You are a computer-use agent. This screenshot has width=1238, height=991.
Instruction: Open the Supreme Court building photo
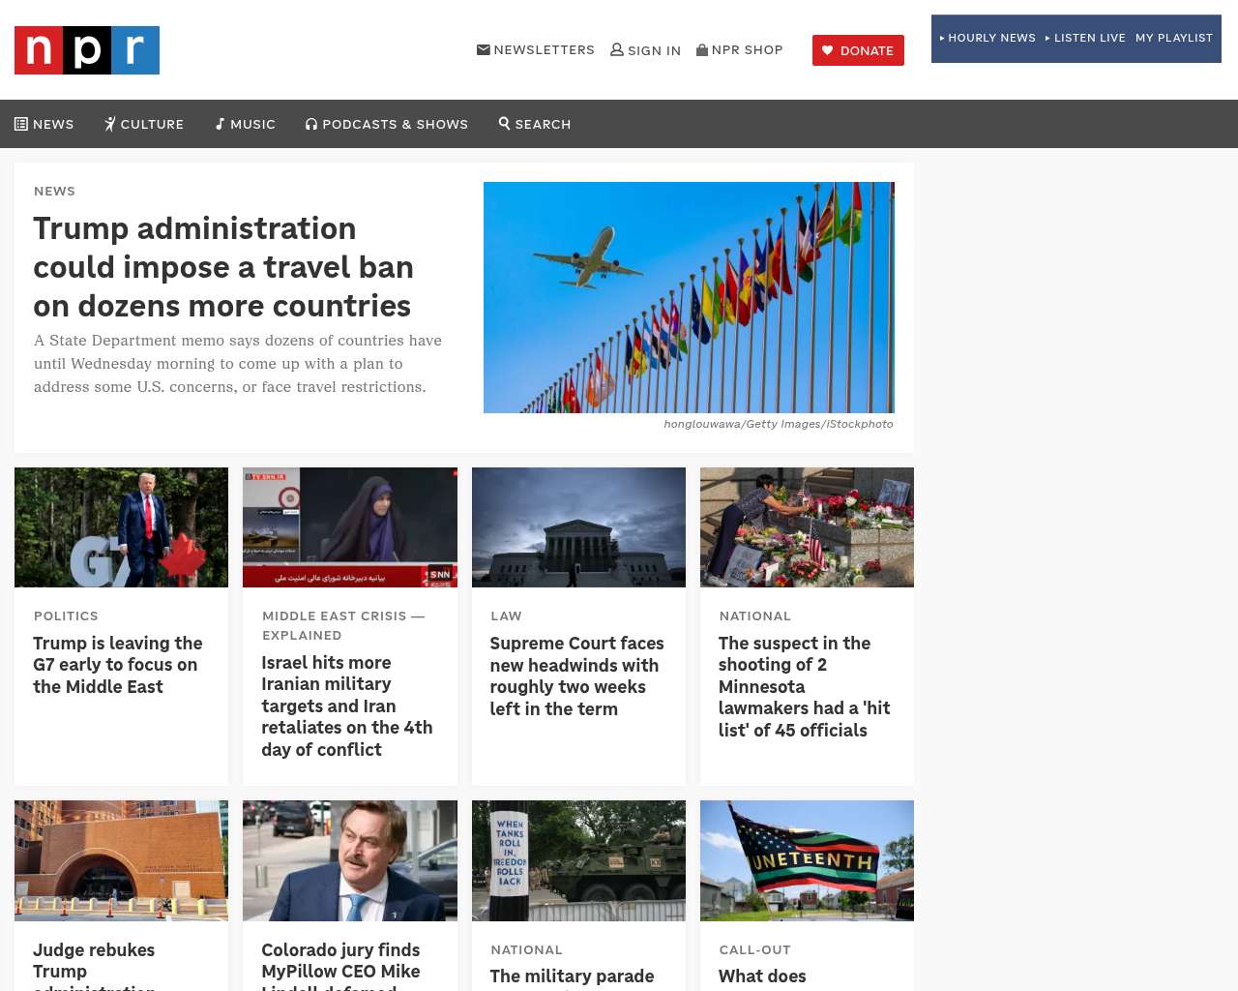[x=578, y=527]
